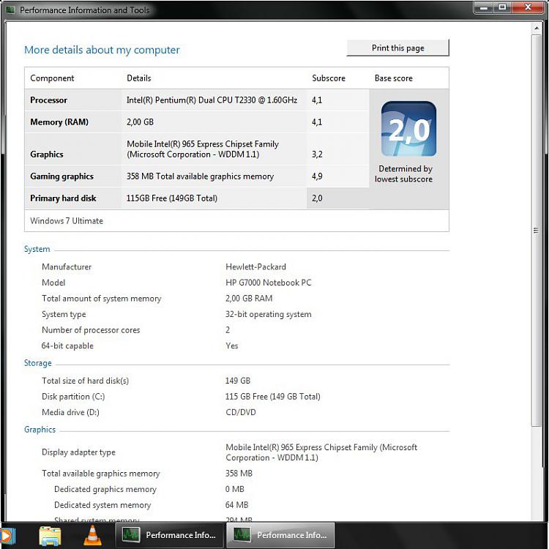Image resolution: width=549 pixels, height=549 pixels.
Task: Click the Dedicated system memory label
Action: click(x=102, y=505)
